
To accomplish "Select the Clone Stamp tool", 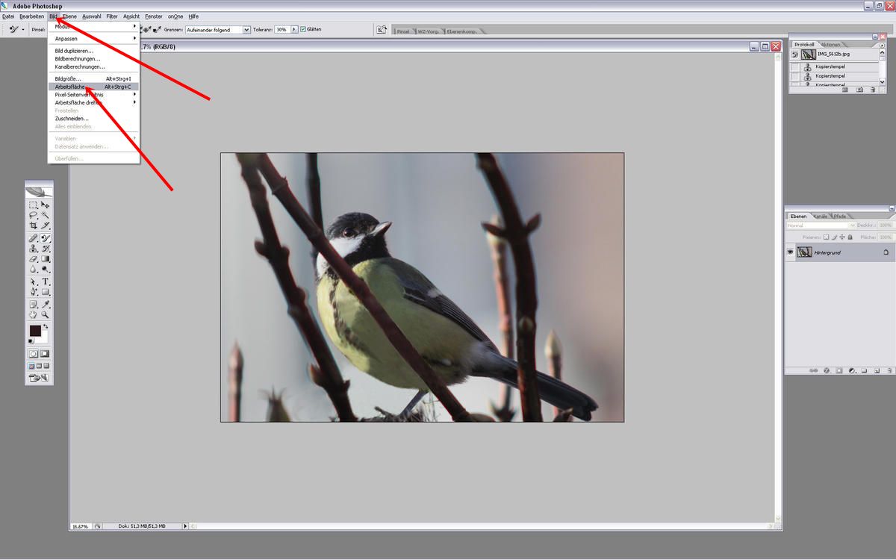I will [33, 249].
